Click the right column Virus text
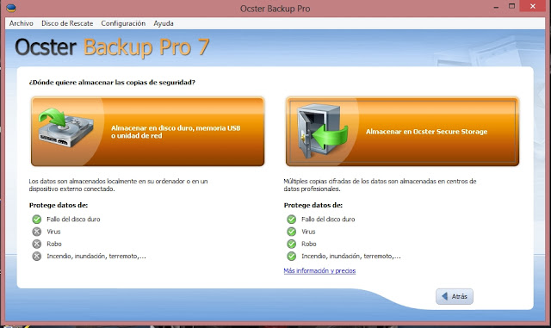The width and height of the screenshot is (551, 328). 308,232
